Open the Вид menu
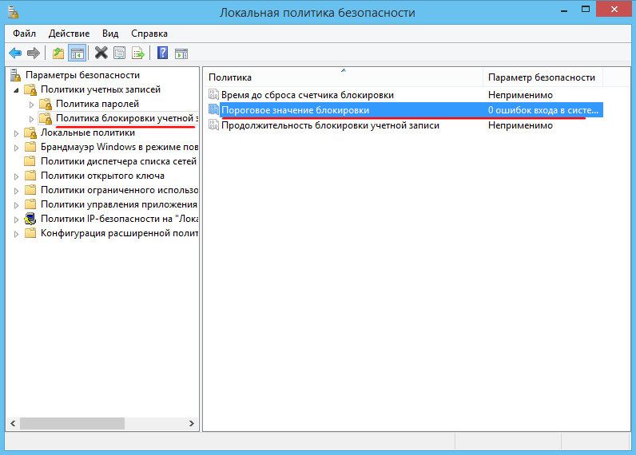Screen dimensions: 636x455 [110, 34]
